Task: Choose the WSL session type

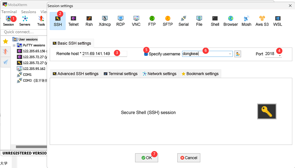Action: point(277,21)
